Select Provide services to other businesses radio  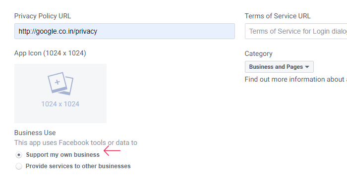[x=19, y=166]
